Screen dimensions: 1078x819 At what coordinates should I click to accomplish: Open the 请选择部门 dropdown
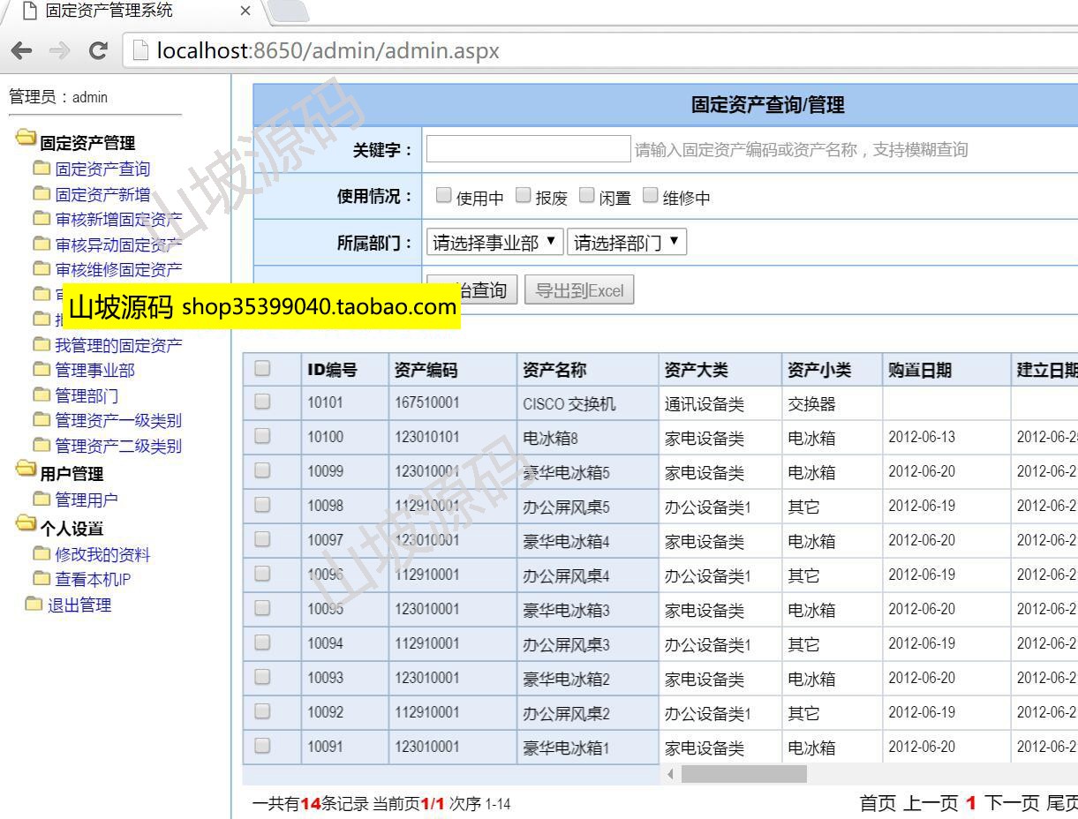click(626, 243)
